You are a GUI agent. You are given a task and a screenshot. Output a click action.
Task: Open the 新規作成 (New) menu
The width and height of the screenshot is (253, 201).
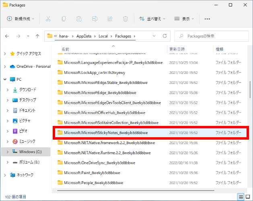click(21, 19)
